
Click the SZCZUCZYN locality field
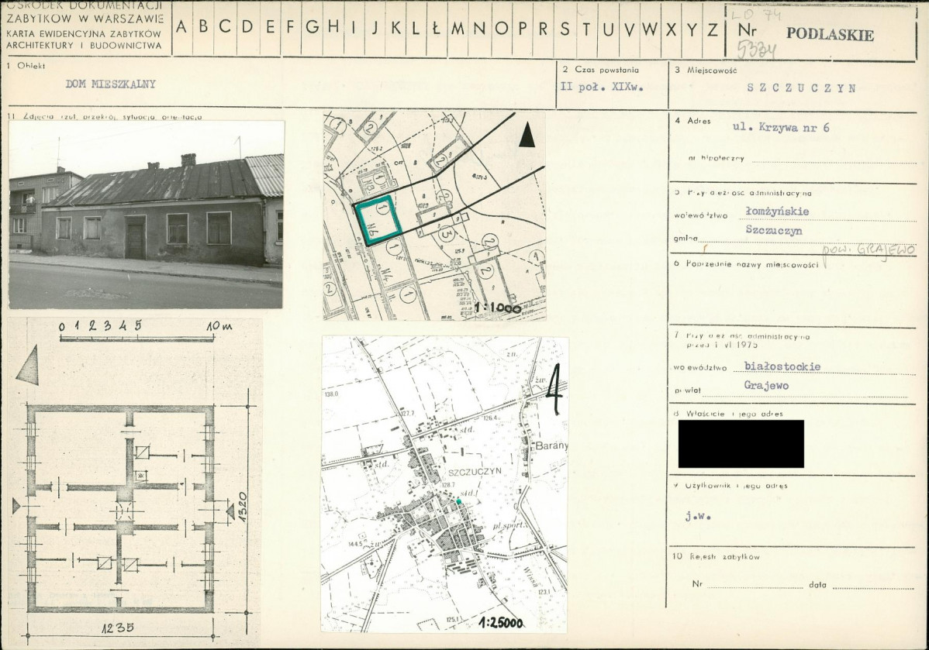(x=802, y=88)
